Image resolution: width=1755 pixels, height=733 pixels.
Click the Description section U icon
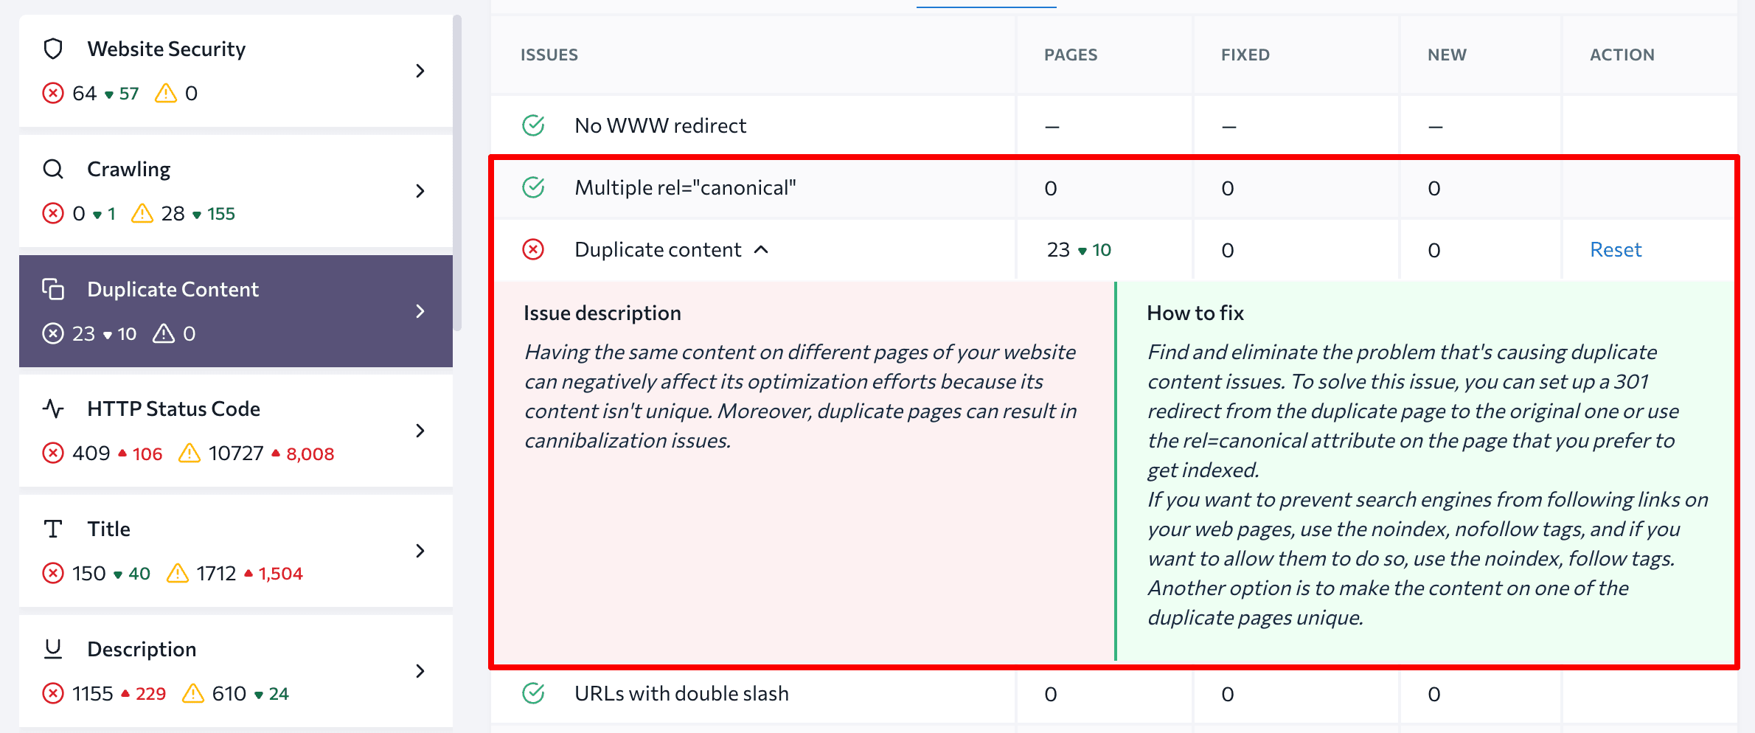click(x=52, y=649)
